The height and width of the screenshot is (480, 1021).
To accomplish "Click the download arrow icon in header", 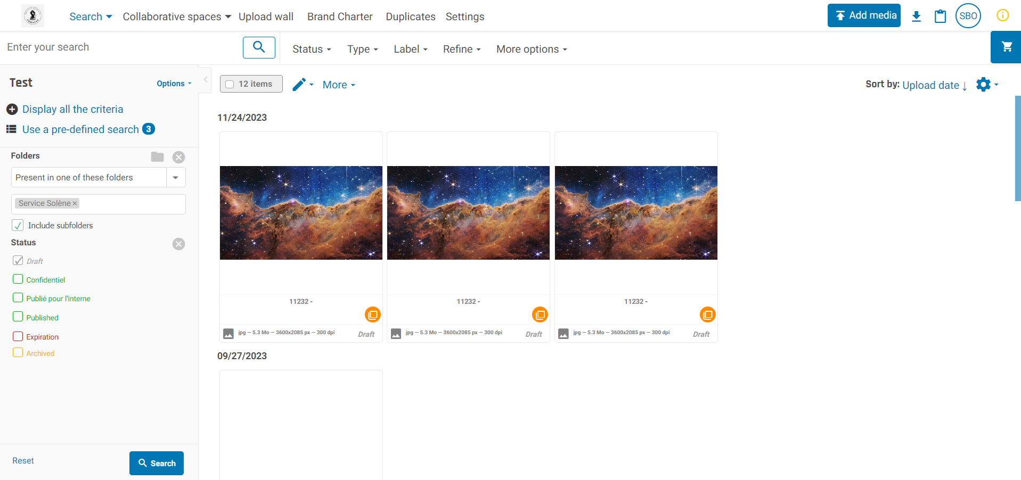I will [x=916, y=16].
